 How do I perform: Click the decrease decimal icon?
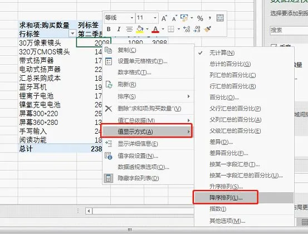click(x=197, y=30)
